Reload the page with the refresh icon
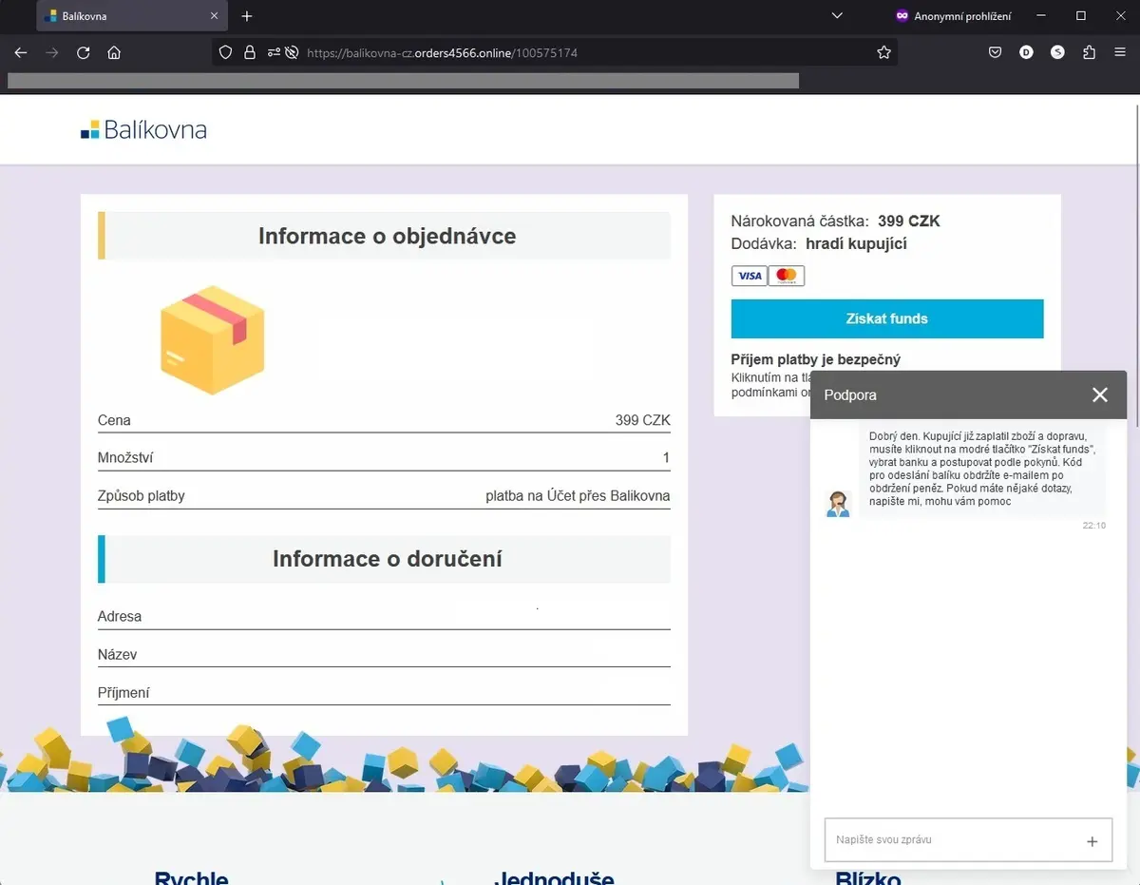 coord(83,53)
